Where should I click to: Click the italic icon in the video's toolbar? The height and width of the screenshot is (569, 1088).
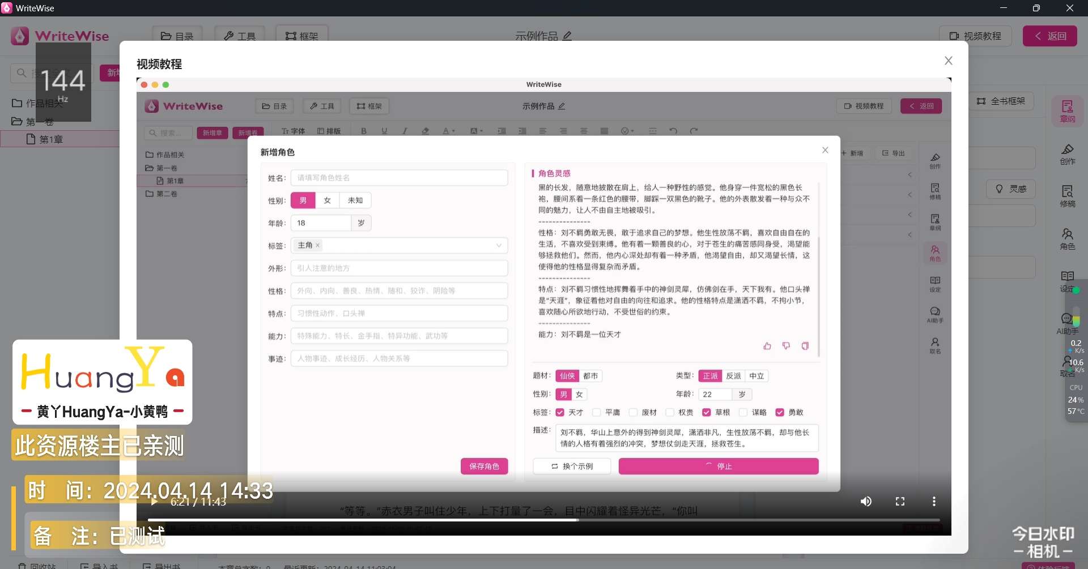click(x=405, y=131)
